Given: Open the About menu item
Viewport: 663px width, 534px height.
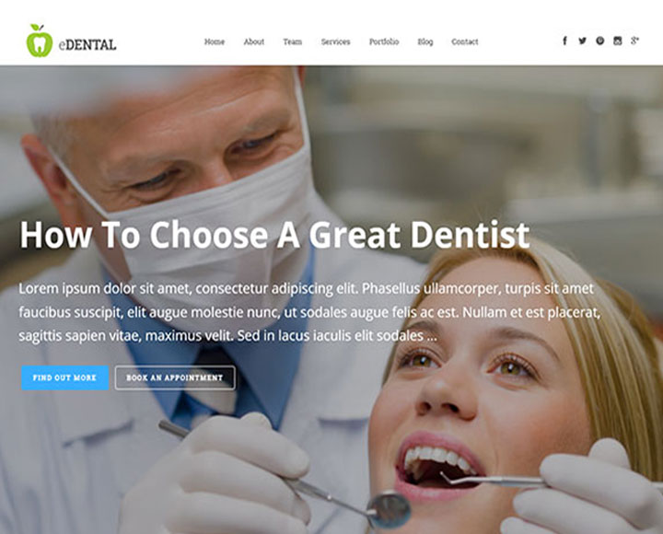Looking at the screenshot, I should [x=254, y=41].
